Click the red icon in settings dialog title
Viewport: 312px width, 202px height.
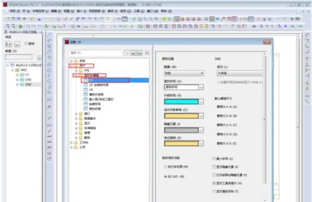coord(67,42)
